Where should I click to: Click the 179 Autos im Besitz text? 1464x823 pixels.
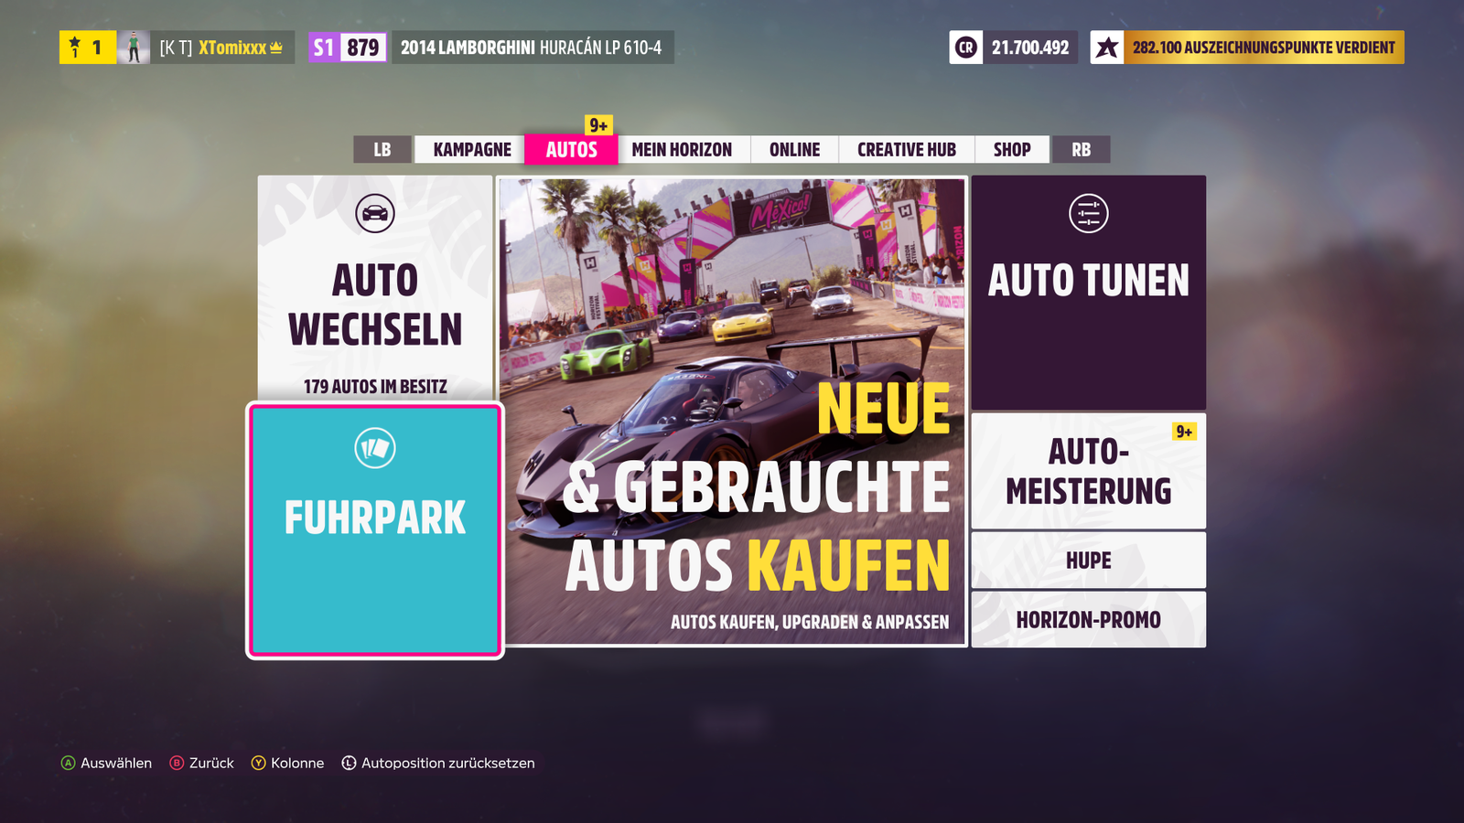pyautogui.click(x=375, y=387)
